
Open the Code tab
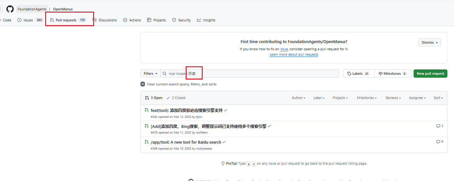[6, 20]
